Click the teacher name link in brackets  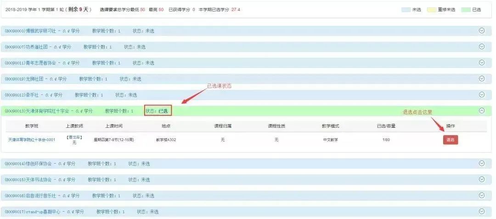[74, 137]
